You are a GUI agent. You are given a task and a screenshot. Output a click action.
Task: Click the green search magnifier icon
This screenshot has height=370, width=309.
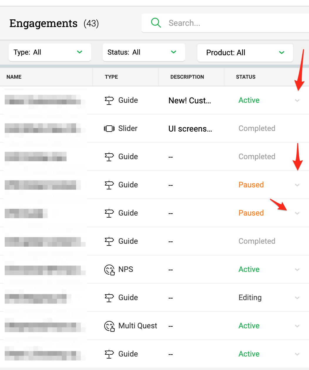click(156, 23)
